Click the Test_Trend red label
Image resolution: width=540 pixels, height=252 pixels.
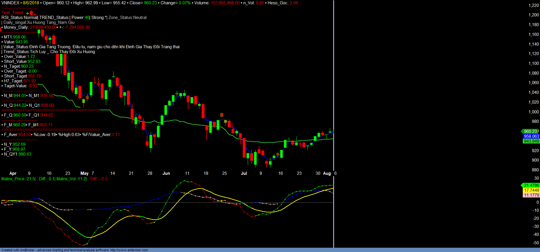pyautogui.click(x=13, y=13)
